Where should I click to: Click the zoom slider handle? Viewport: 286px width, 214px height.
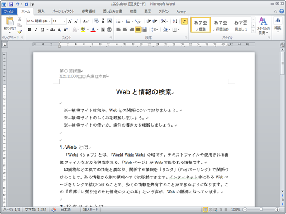click(x=261, y=210)
